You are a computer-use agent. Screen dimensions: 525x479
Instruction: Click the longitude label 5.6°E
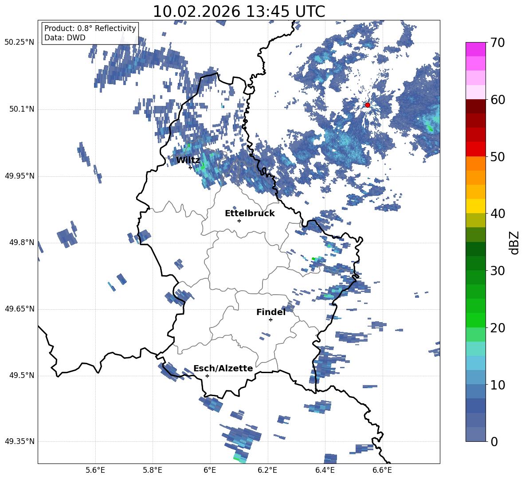[95, 471]
